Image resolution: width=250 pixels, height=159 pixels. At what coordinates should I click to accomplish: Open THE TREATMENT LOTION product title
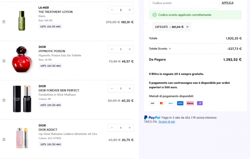pyautogui.click(x=55, y=12)
